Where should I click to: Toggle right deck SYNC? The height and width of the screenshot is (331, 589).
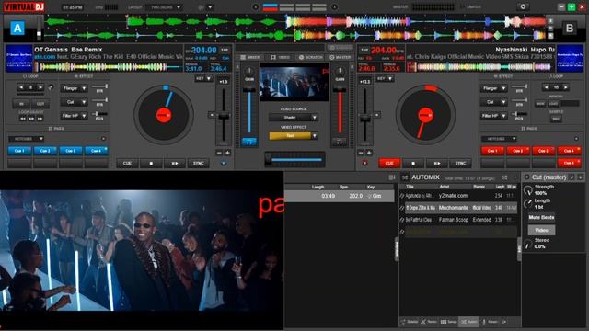coord(460,164)
